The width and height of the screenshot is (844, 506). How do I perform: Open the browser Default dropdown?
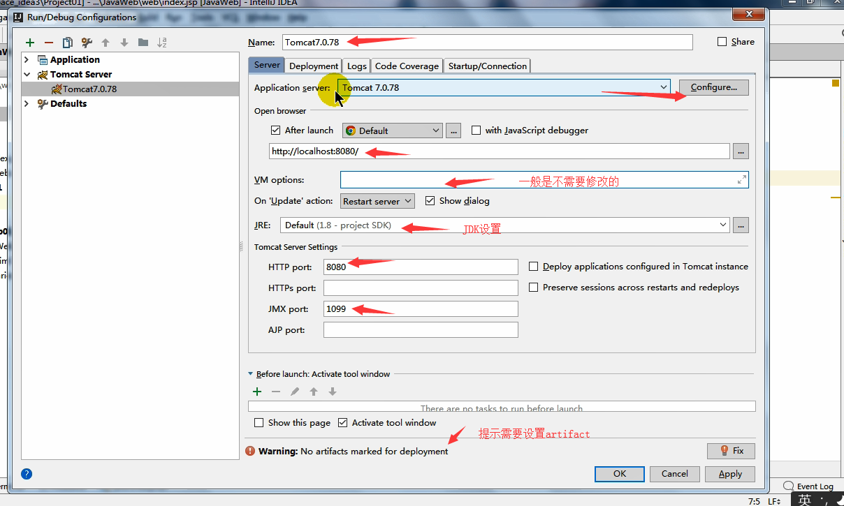click(392, 131)
